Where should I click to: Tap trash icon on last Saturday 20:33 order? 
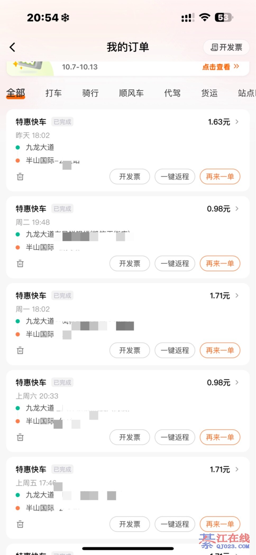click(20, 437)
